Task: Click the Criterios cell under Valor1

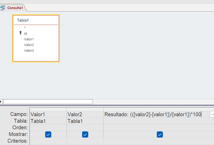Action: click(x=48, y=141)
